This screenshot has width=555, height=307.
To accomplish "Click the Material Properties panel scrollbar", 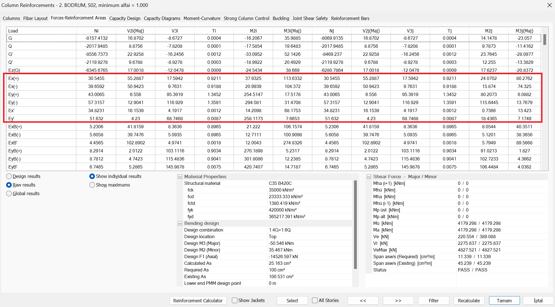I will [x=355, y=225].
